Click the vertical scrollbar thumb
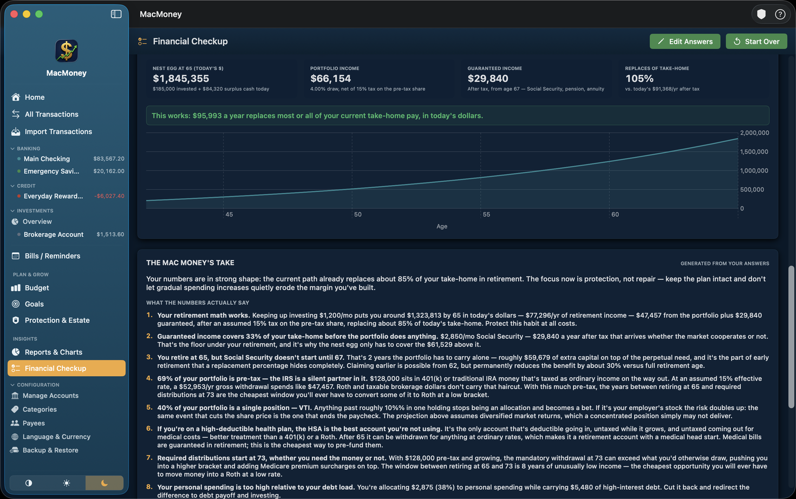The width and height of the screenshot is (796, 499). point(791,337)
